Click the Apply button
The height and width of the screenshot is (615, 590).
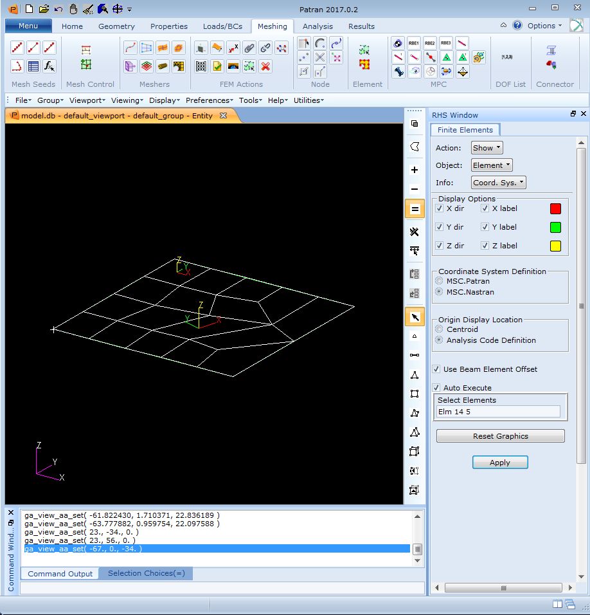point(500,462)
